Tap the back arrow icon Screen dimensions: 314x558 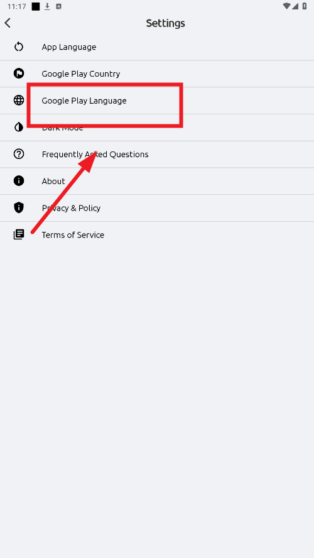click(x=8, y=23)
